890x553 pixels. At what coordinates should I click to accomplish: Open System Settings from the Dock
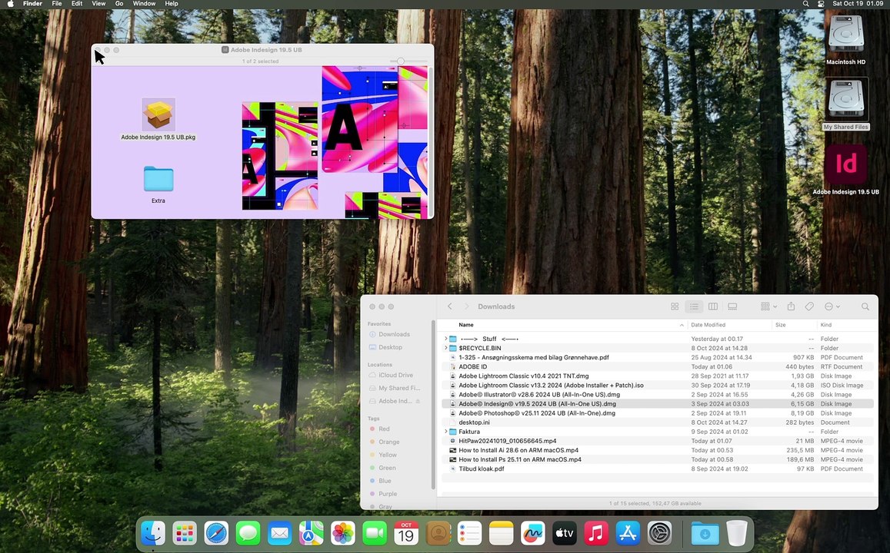coord(659,533)
